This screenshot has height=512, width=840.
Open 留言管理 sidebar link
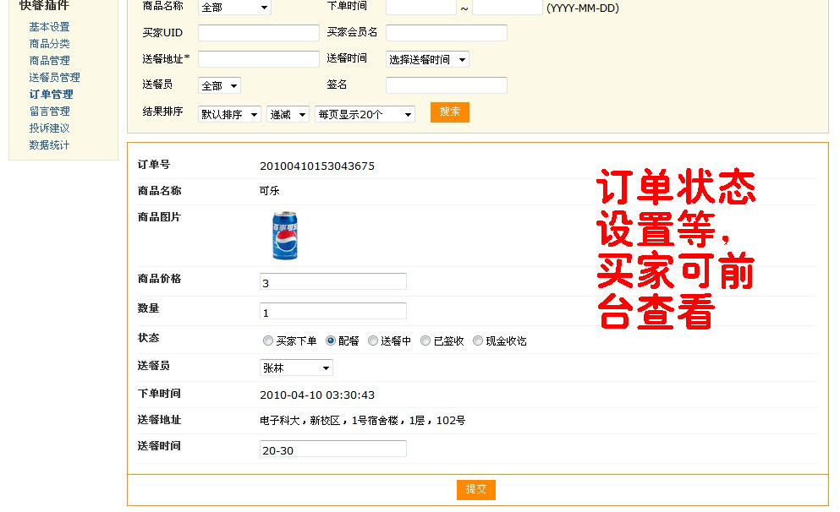[x=49, y=112]
